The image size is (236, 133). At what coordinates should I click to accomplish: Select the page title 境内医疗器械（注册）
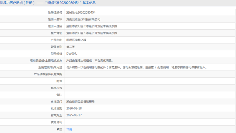tap(19, 3)
